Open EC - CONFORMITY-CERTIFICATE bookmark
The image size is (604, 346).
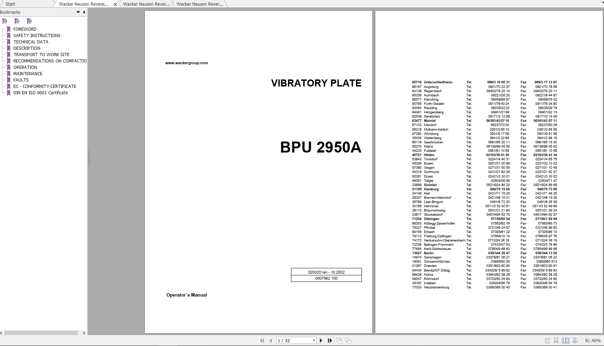click(45, 86)
